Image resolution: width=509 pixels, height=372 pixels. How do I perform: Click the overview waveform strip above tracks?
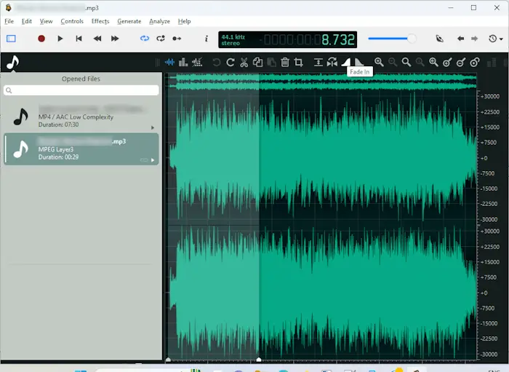(322, 82)
